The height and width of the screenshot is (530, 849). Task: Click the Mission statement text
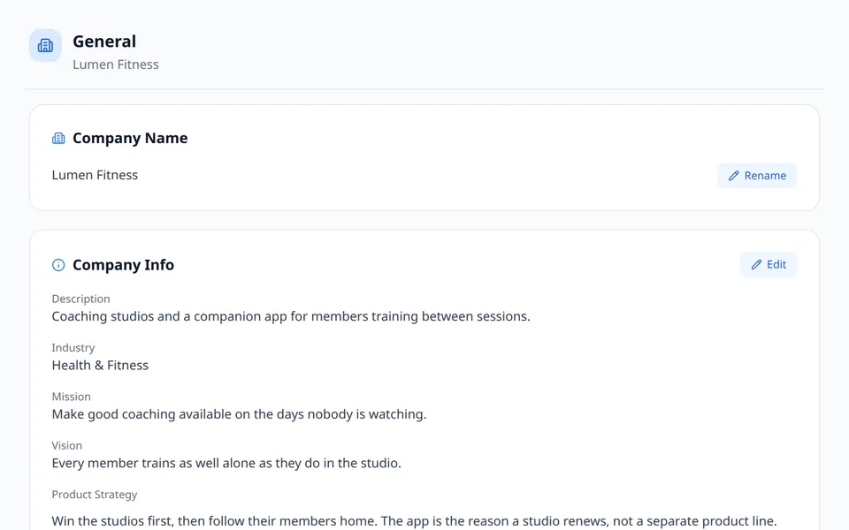[239, 414]
